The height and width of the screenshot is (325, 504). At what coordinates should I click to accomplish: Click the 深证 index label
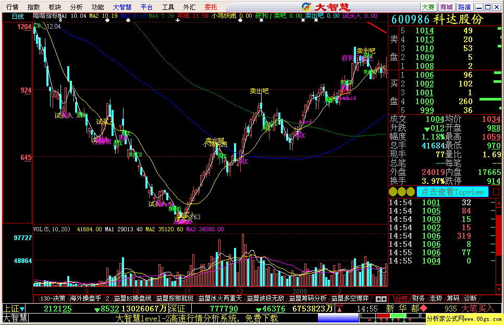pos(177,309)
